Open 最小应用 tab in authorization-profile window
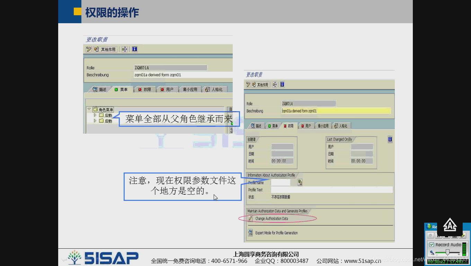The height and width of the screenshot is (266, 471). coord(323,126)
